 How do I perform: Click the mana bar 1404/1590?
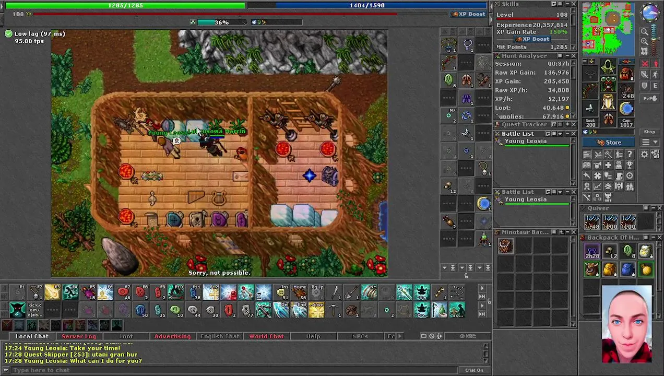(x=367, y=5)
